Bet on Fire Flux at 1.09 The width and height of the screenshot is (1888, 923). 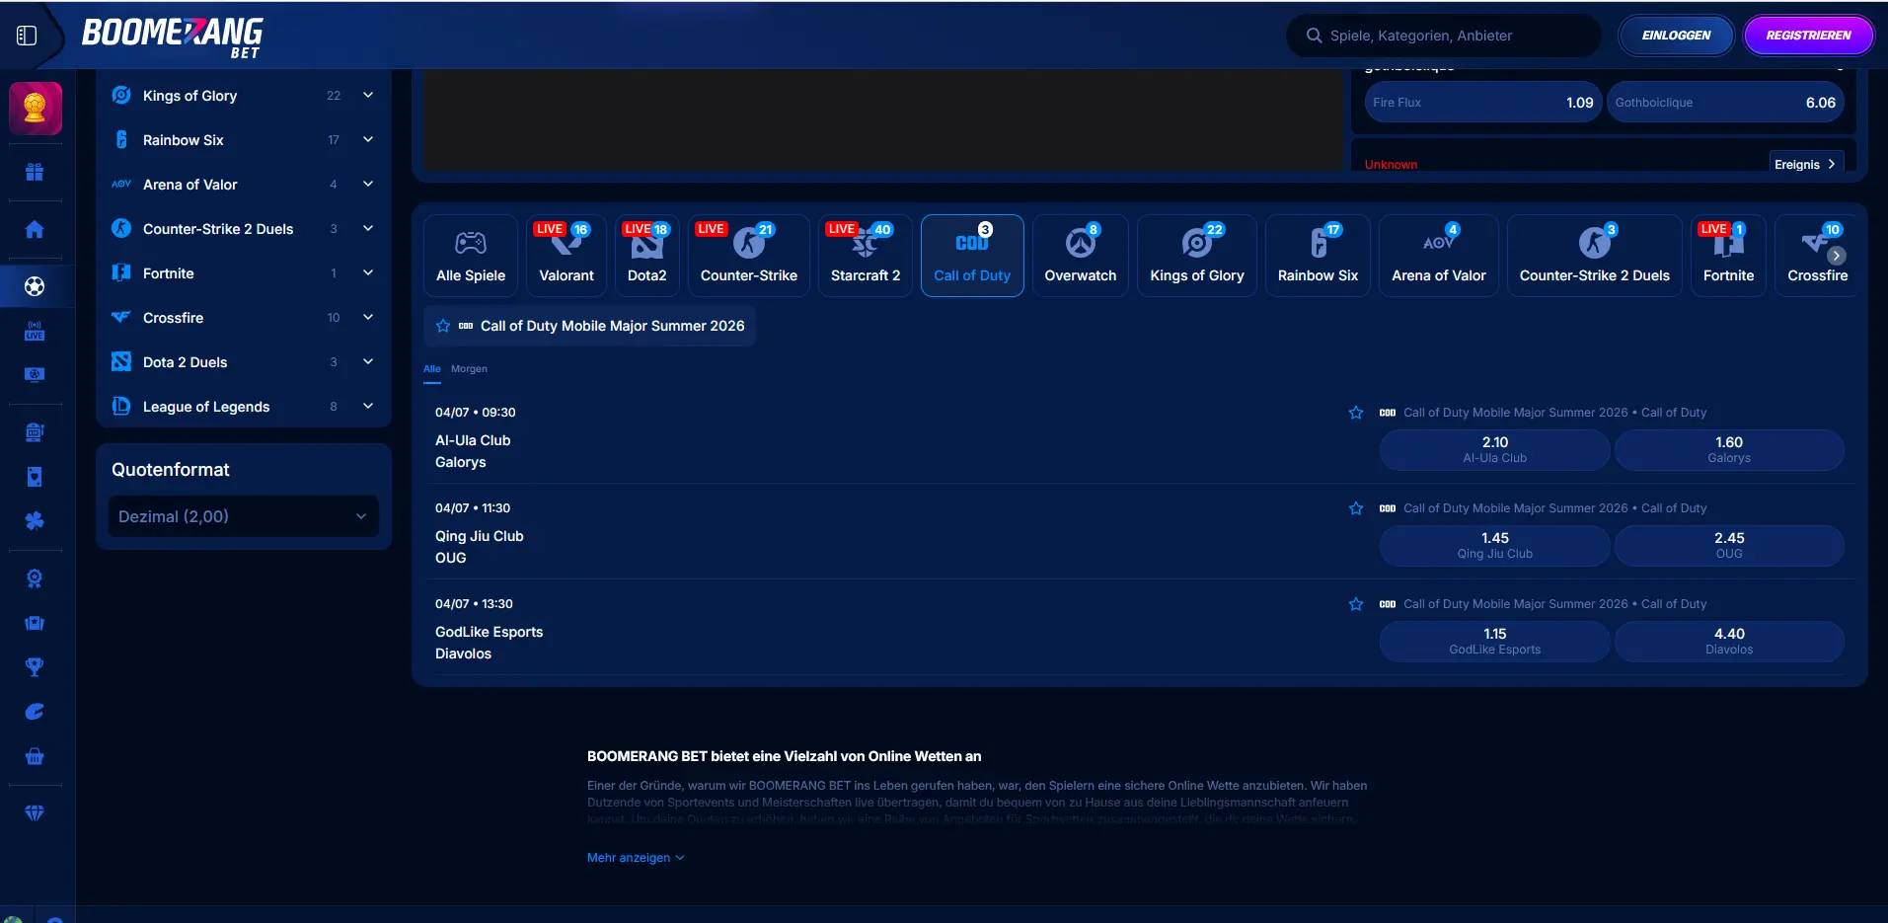click(1483, 103)
